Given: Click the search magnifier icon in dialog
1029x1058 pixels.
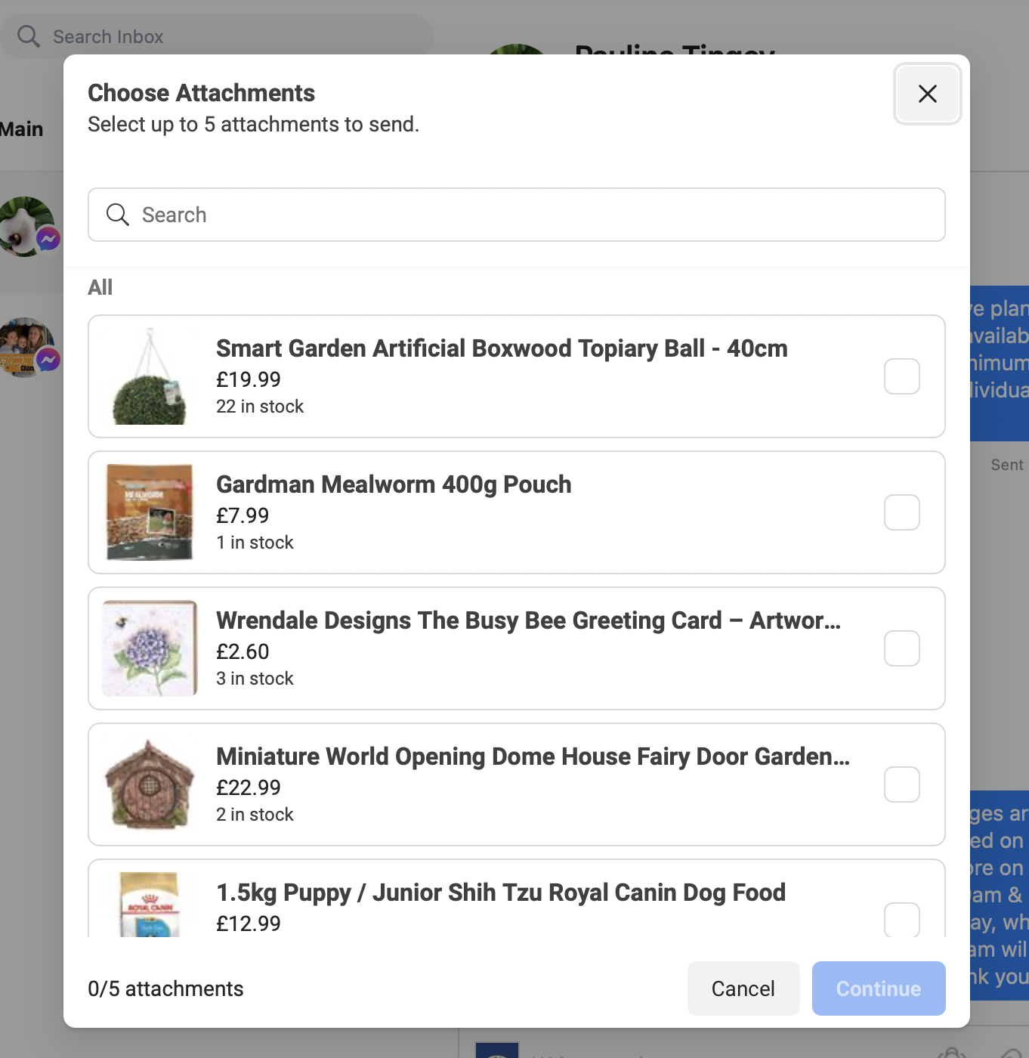Looking at the screenshot, I should (117, 215).
